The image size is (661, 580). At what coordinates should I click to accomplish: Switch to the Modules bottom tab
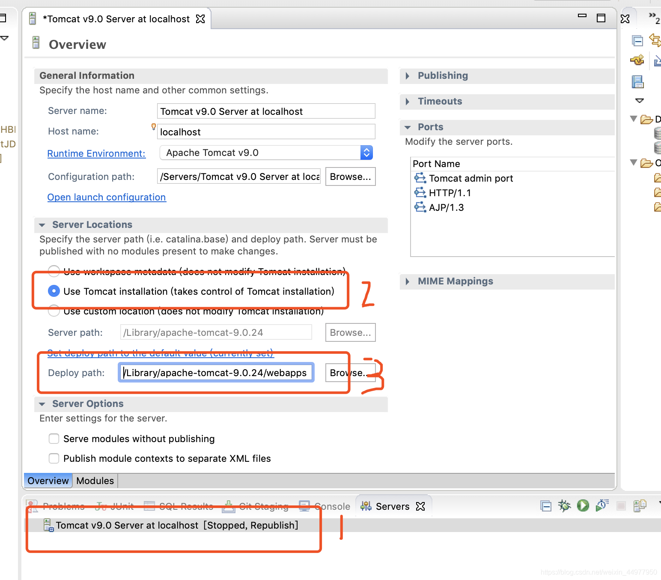[x=95, y=481]
